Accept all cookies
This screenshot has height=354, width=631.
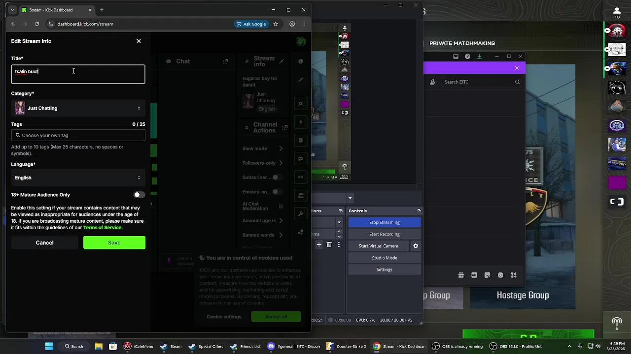(276, 317)
